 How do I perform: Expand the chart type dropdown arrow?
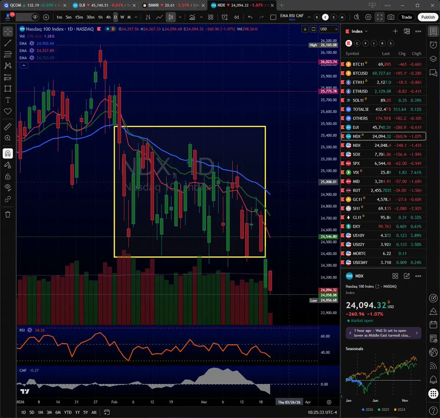[x=180, y=17]
